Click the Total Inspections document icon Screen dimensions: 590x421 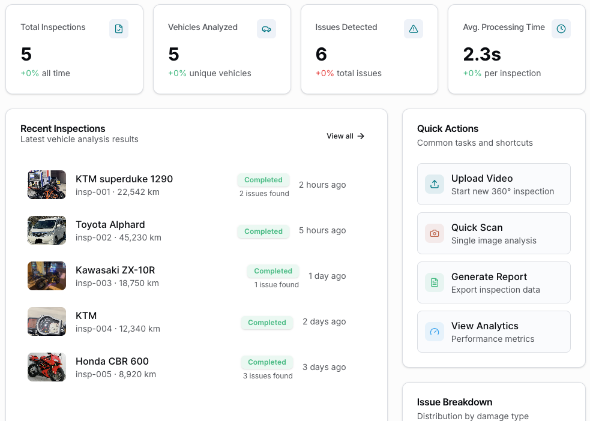[x=119, y=29]
